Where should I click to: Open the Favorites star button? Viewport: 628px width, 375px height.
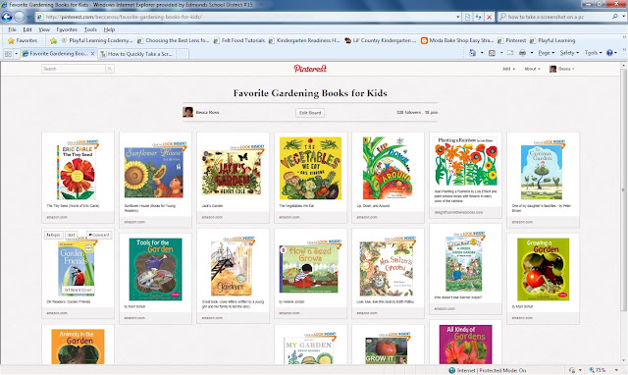(23, 40)
